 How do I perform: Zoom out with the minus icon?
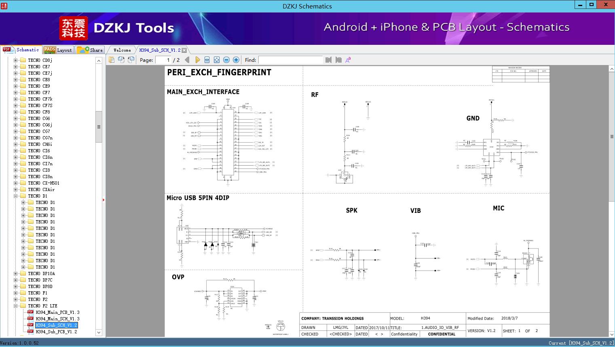point(226,60)
